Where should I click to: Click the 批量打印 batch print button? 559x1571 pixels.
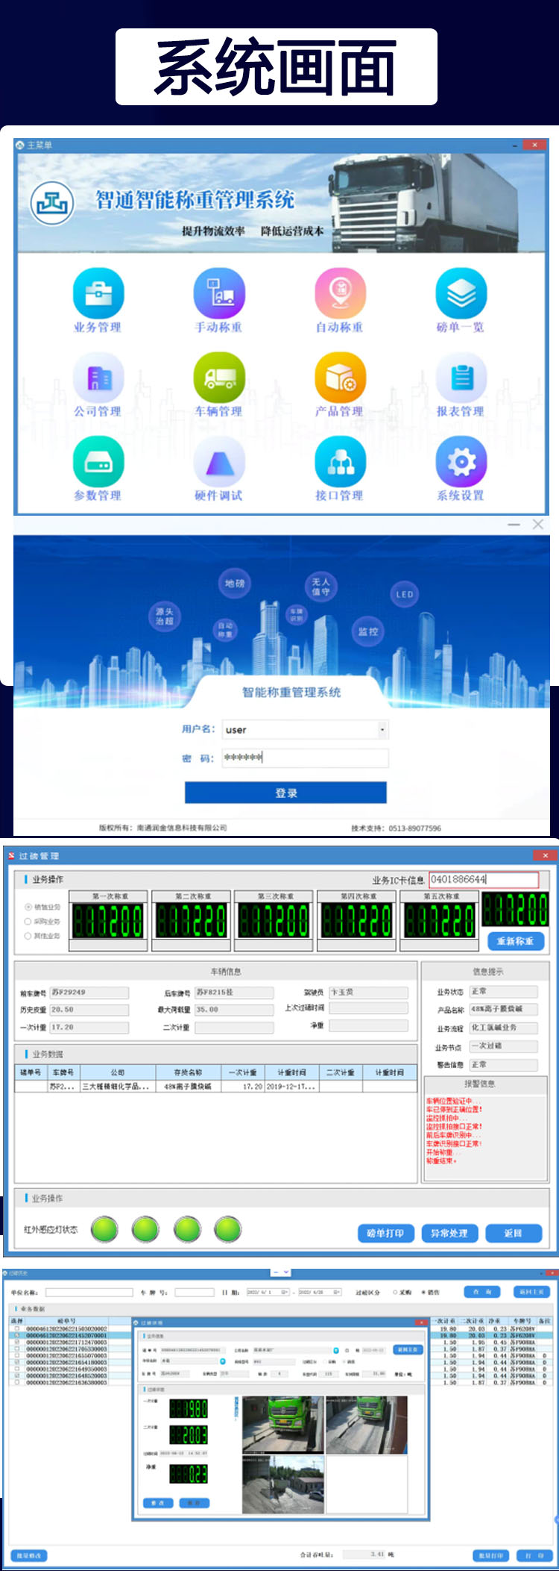490,1555
